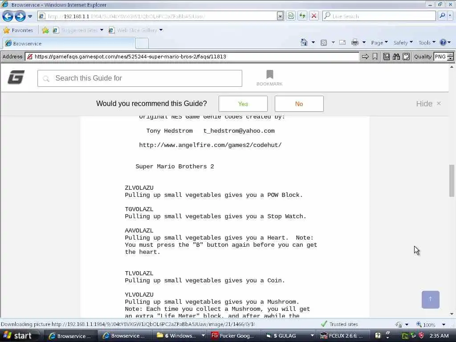Run Live Search with the magnifier button
Viewport: 456px width, 342px height.
[442, 16]
